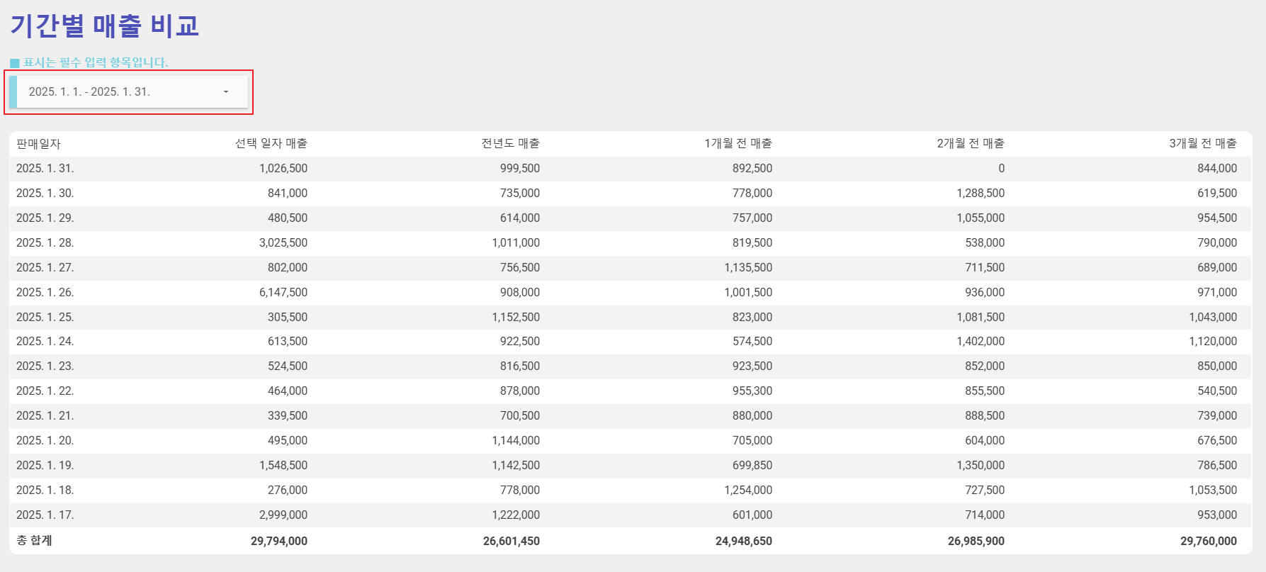The height and width of the screenshot is (572, 1266).
Task: Click the 1,026,500 sales value
Action: [x=283, y=169]
